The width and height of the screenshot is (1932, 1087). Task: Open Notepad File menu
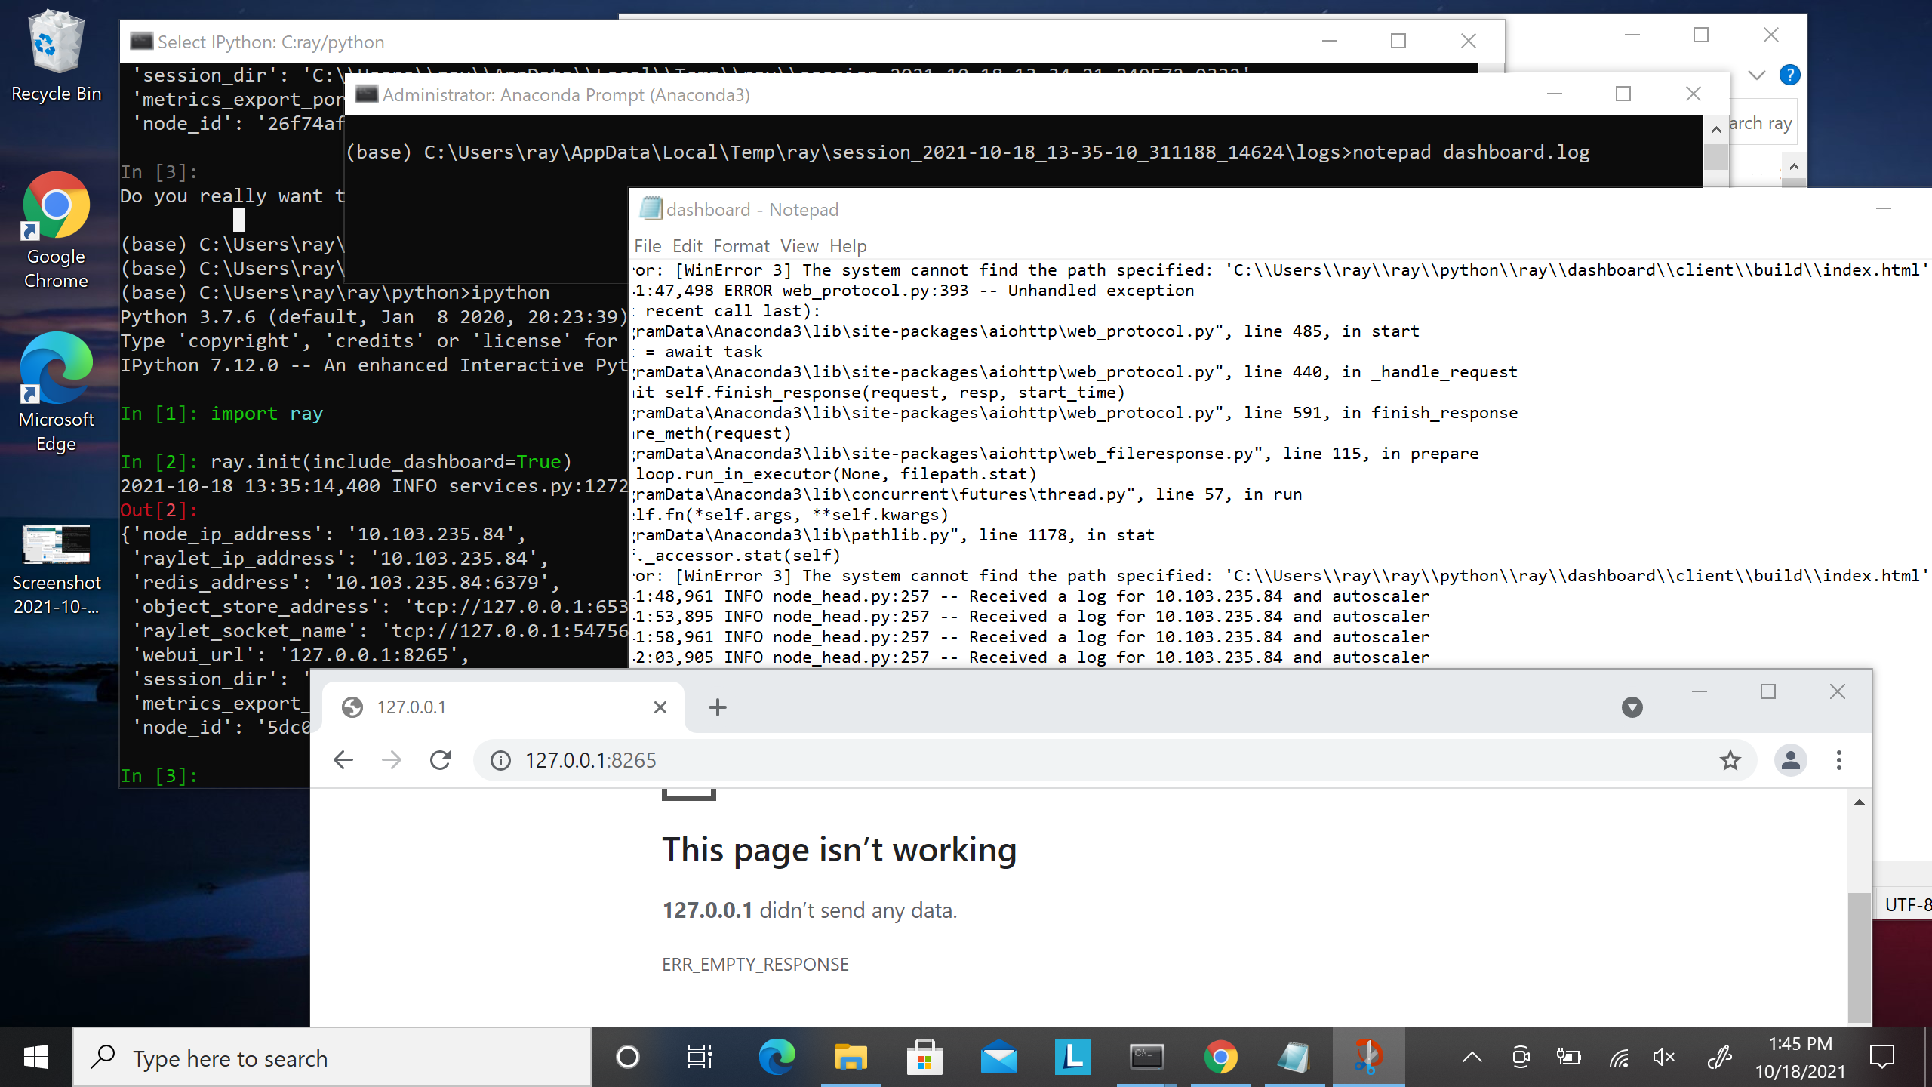(x=648, y=246)
